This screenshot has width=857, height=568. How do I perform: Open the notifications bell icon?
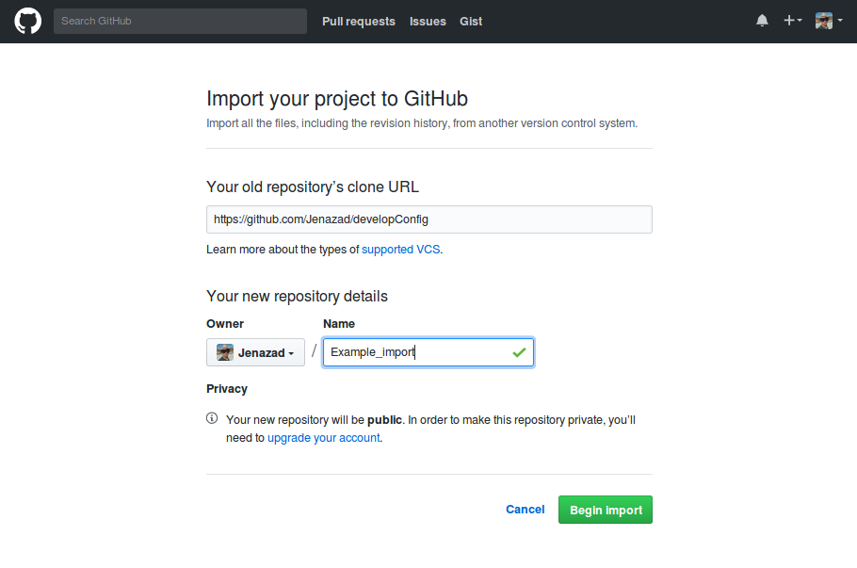(762, 21)
